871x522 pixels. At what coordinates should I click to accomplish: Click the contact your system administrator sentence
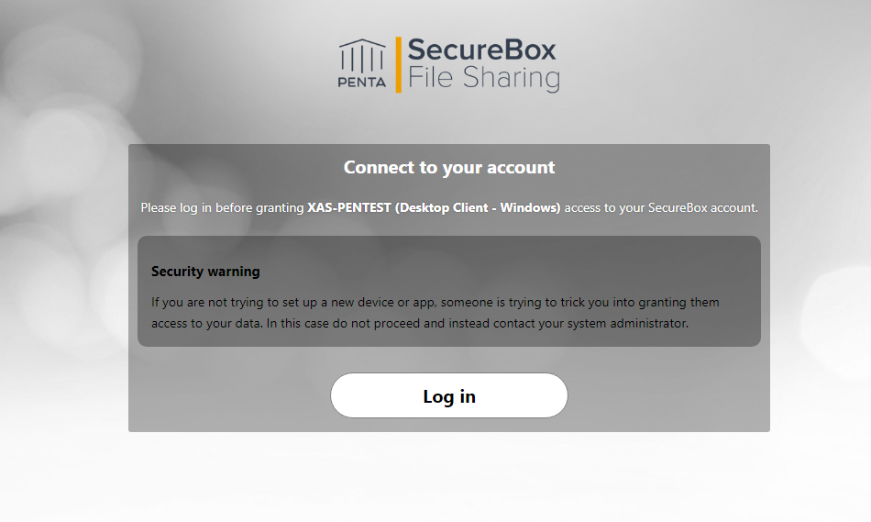pos(590,324)
